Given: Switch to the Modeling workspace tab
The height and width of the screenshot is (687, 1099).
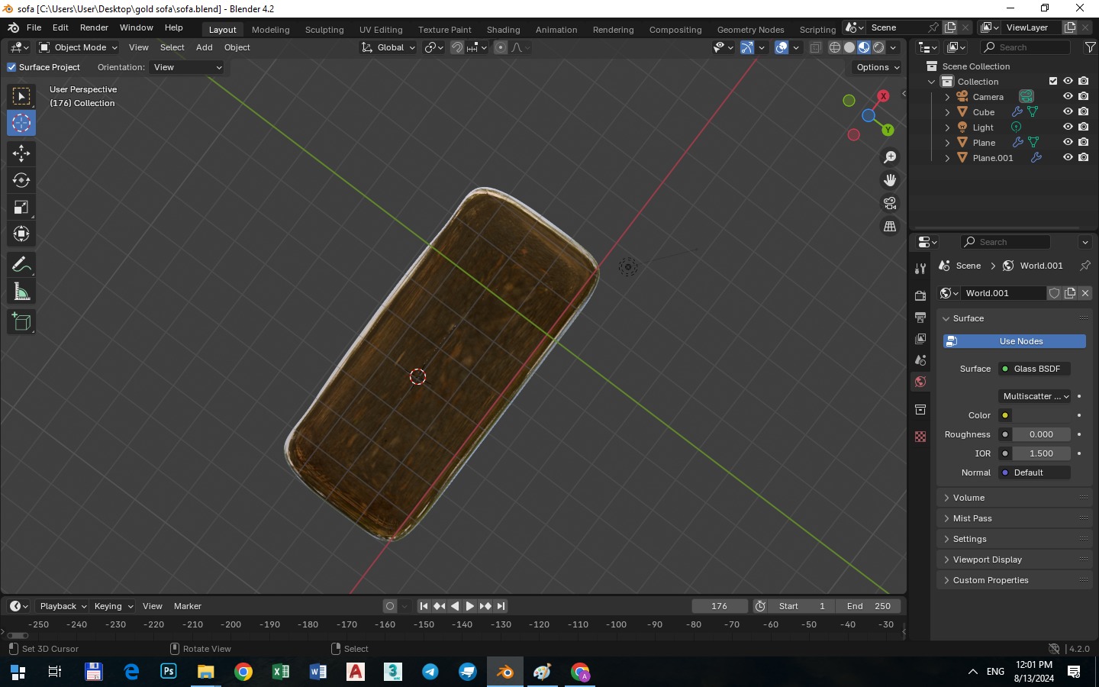Looking at the screenshot, I should click(x=271, y=30).
